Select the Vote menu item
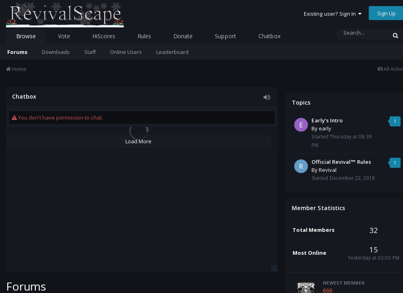Viewport: 403px width, 293px height. tap(64, 36)
